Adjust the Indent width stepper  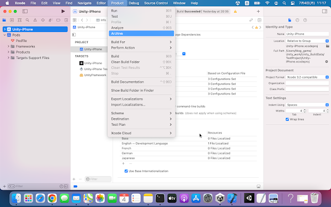coord(328,111)
